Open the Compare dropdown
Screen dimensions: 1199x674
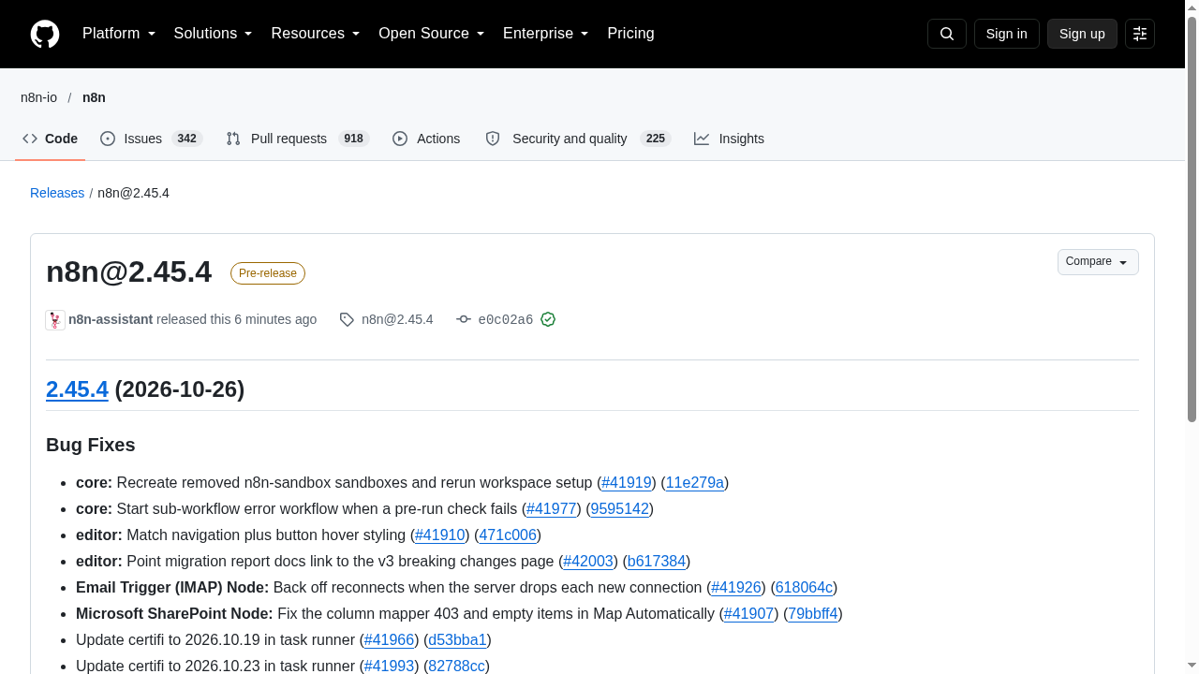pyautogui.click(x=1098, y=262)
